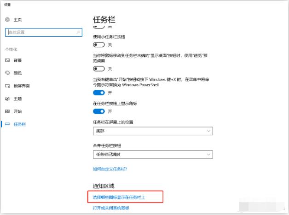Screen dimensions: 289x215
Task: Click the 任务栏在屏幕上的位置 label
Action: click(x=113, y=122)
